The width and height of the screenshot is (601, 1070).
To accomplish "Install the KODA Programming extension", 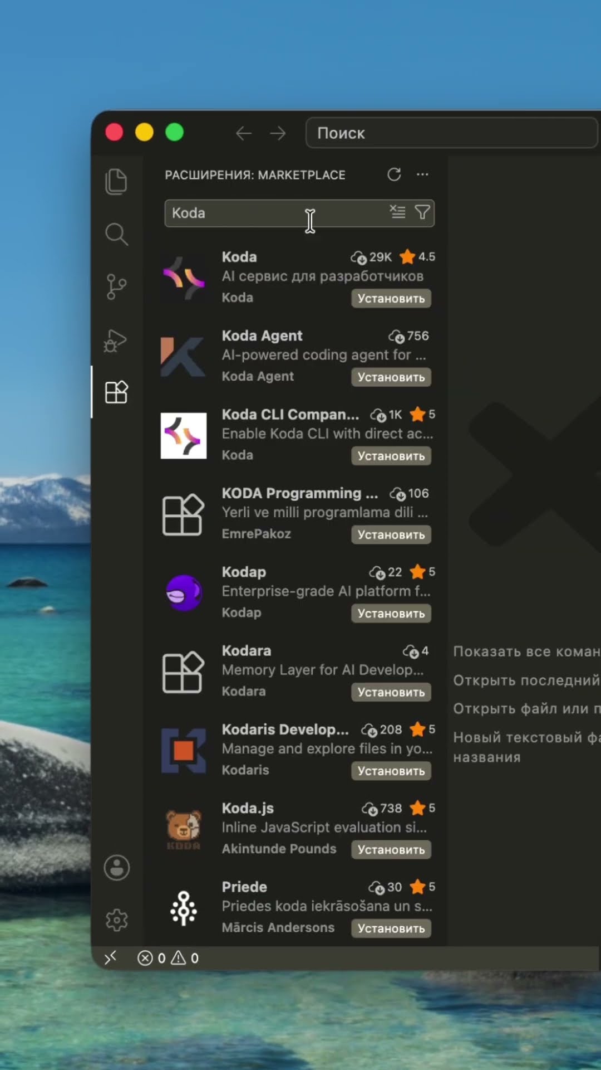I will coord(391,534).
